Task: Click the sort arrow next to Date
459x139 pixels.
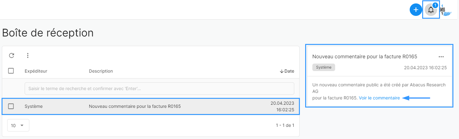Action: (x=281, y=71)
